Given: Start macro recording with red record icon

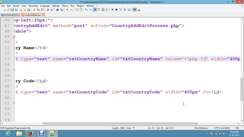Looking at the screenshot, I should [112, 10].
